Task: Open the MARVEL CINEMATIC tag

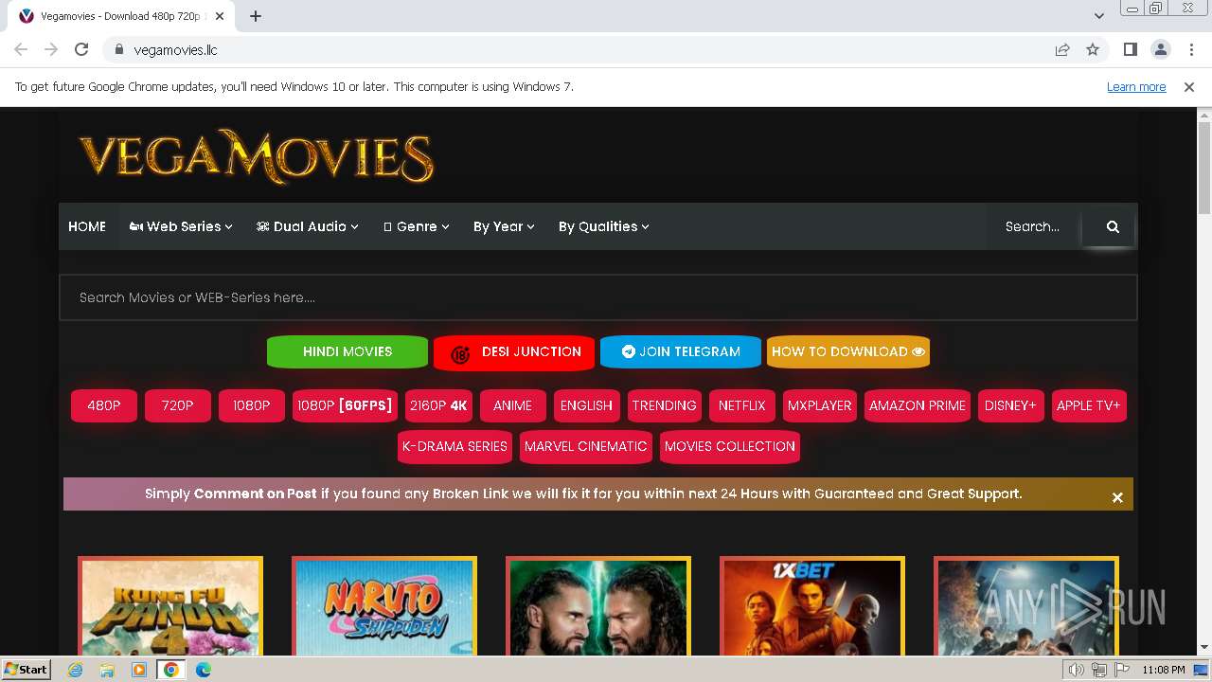Action: tap(586, 446)
